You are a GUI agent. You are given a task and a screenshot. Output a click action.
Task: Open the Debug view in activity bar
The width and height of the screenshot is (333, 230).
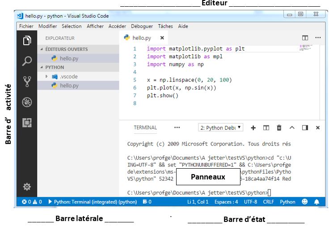click(x=27, y=102)
